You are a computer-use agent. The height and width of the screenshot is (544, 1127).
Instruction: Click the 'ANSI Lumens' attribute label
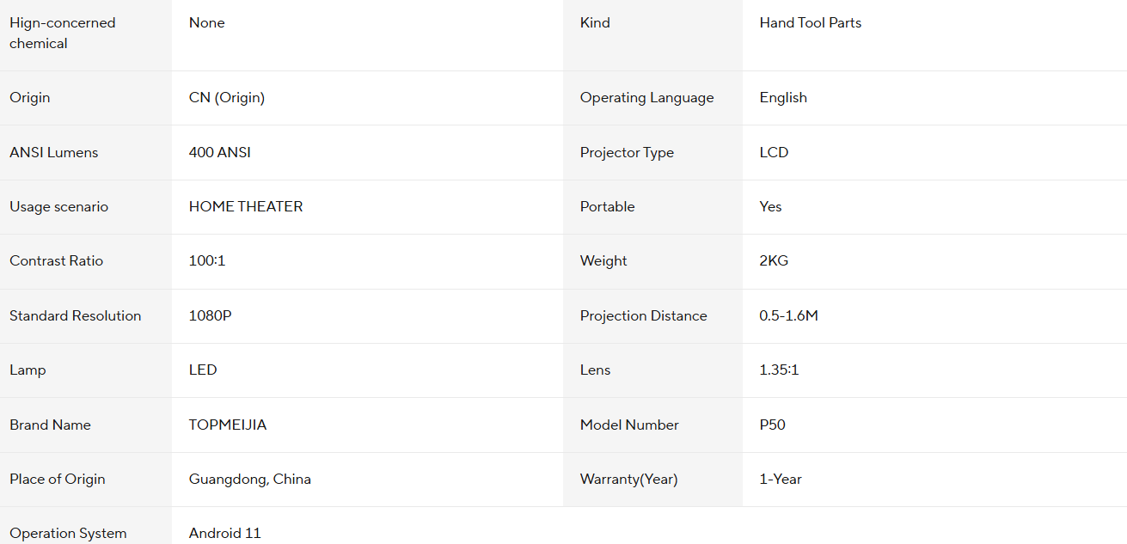pyautogui.click(x=53, y=152)
